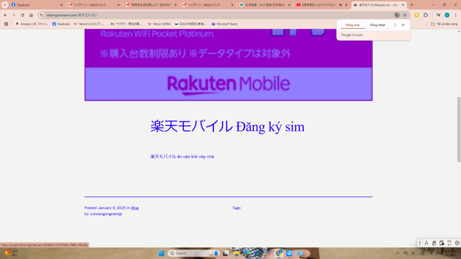
Task: Open the weather widget showing 12°C
Action: point(11,253)
